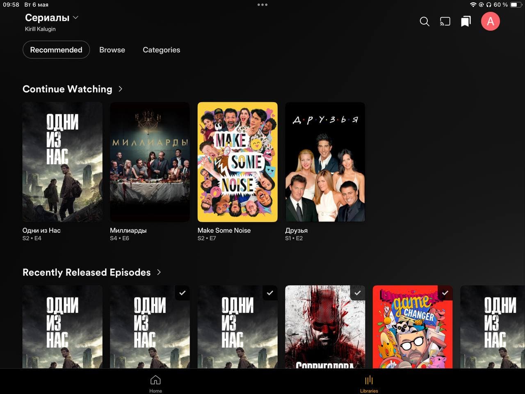The width and height of the screenshot is (525, 394).
Task: Open the search magnifier icon
Action: pyautogui.click(x=425, y=21)
